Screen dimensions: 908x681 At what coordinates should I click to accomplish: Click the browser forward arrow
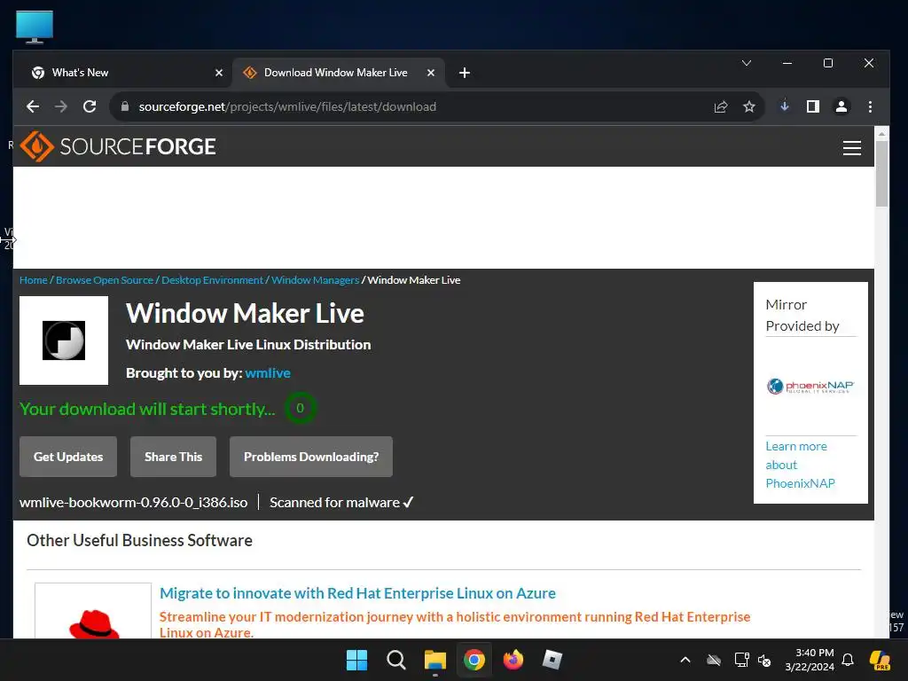tap(61, 106)
